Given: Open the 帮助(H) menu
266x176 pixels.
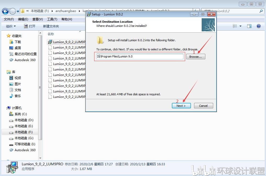Looking at the screenshot, I should click(x=67, y=19).
